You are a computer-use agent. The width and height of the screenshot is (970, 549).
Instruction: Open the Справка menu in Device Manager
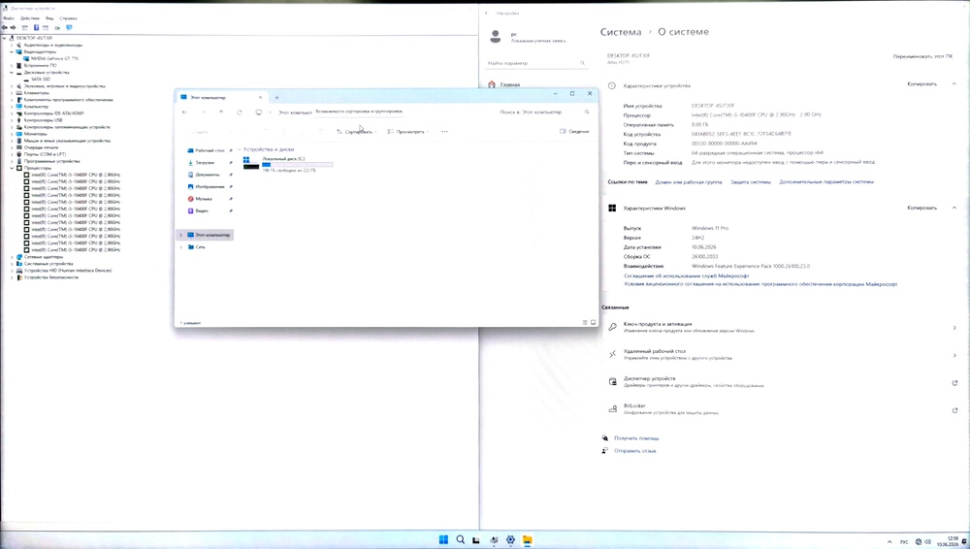tap(68, 18)
